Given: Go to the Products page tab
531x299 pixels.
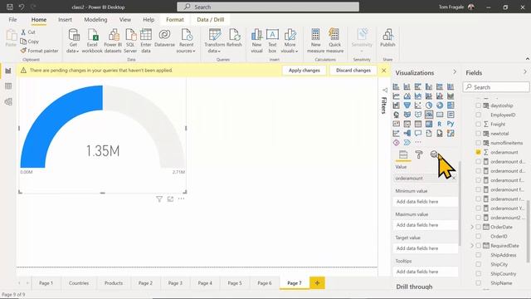Looking at the screenshot, I should [114, 283].
